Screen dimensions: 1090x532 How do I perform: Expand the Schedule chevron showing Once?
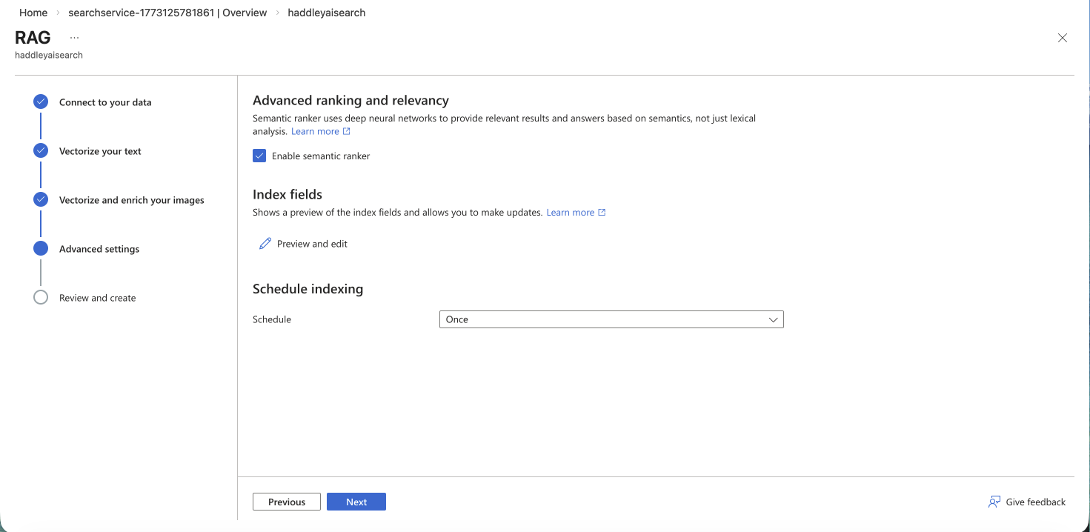(x=774, y=319)
